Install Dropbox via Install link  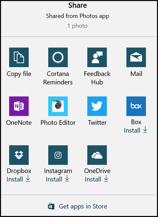pos(19,179)
